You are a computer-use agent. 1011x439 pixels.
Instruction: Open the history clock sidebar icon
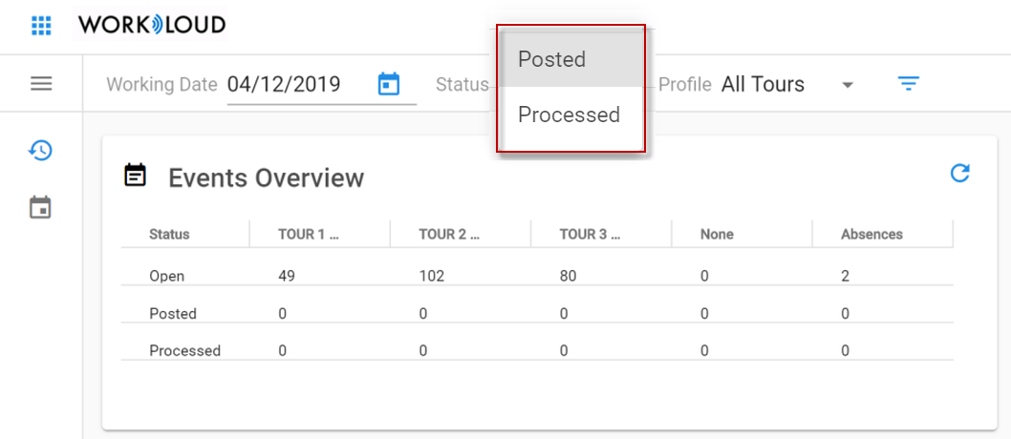pyautogui.click(x=41, y=151)
